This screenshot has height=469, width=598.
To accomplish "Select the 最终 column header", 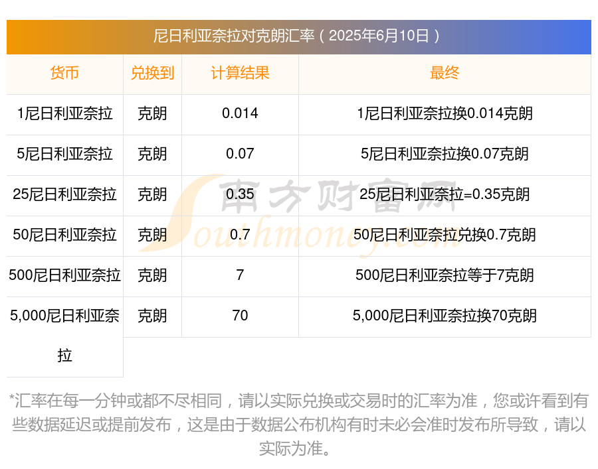I will coord(445,73).
